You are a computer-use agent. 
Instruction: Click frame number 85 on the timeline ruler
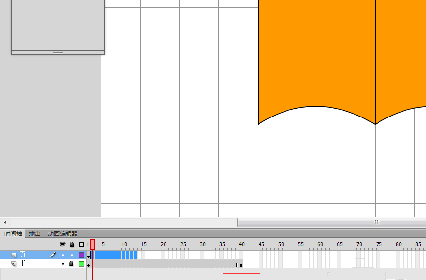[x=418, y=244]
